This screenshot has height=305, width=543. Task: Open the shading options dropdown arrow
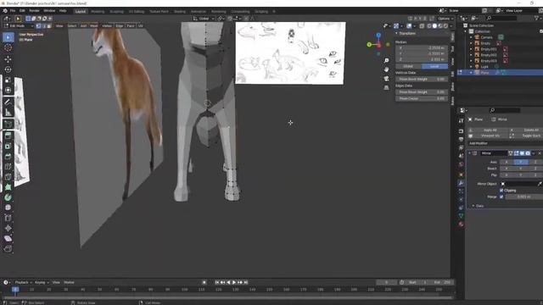pyautogui.click(x=451, y=26)
